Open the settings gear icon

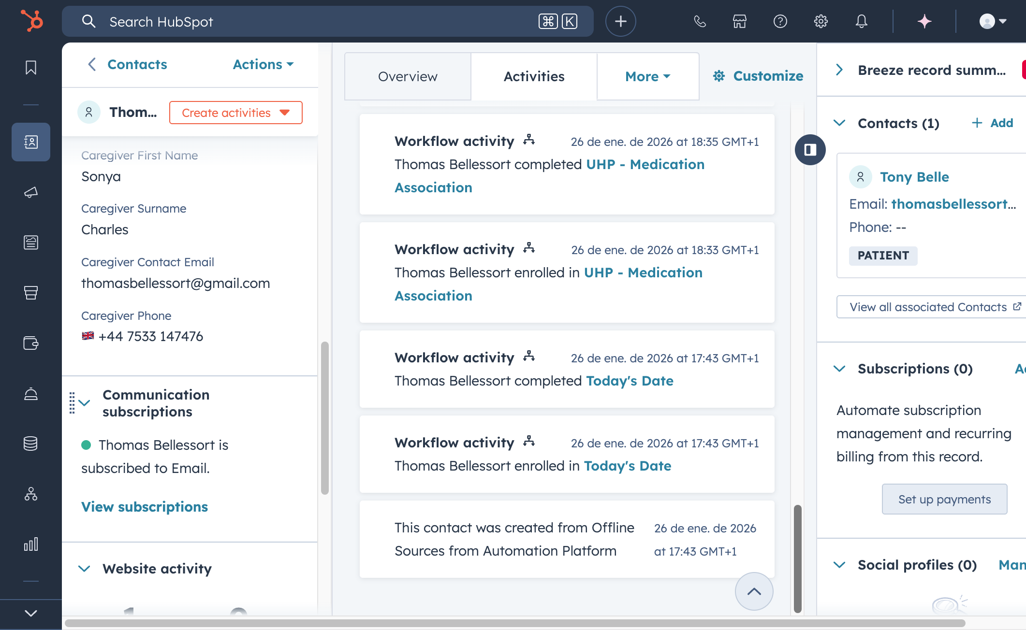[821, 21]
